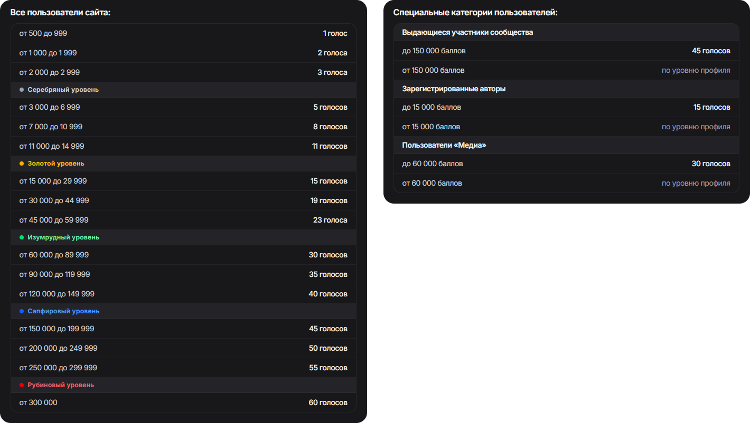Click the green Emerald level dot icon
The height and width of the screenshot is (423, 750).
point(22,237)
